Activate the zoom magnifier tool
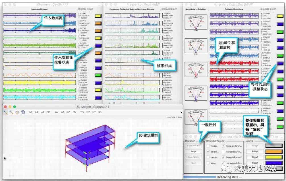This screenshot has width=286, height=181. click(x=11, y=112)
